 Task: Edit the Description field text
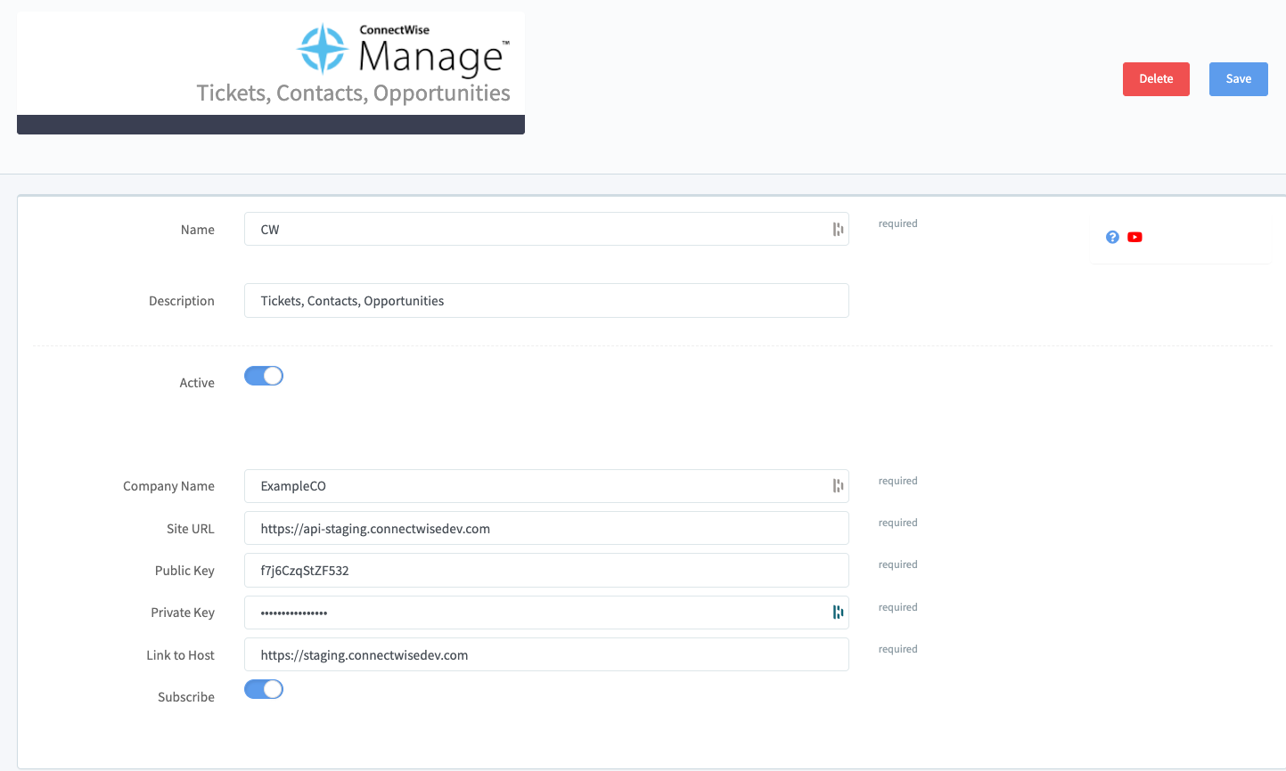click(546, 301)
